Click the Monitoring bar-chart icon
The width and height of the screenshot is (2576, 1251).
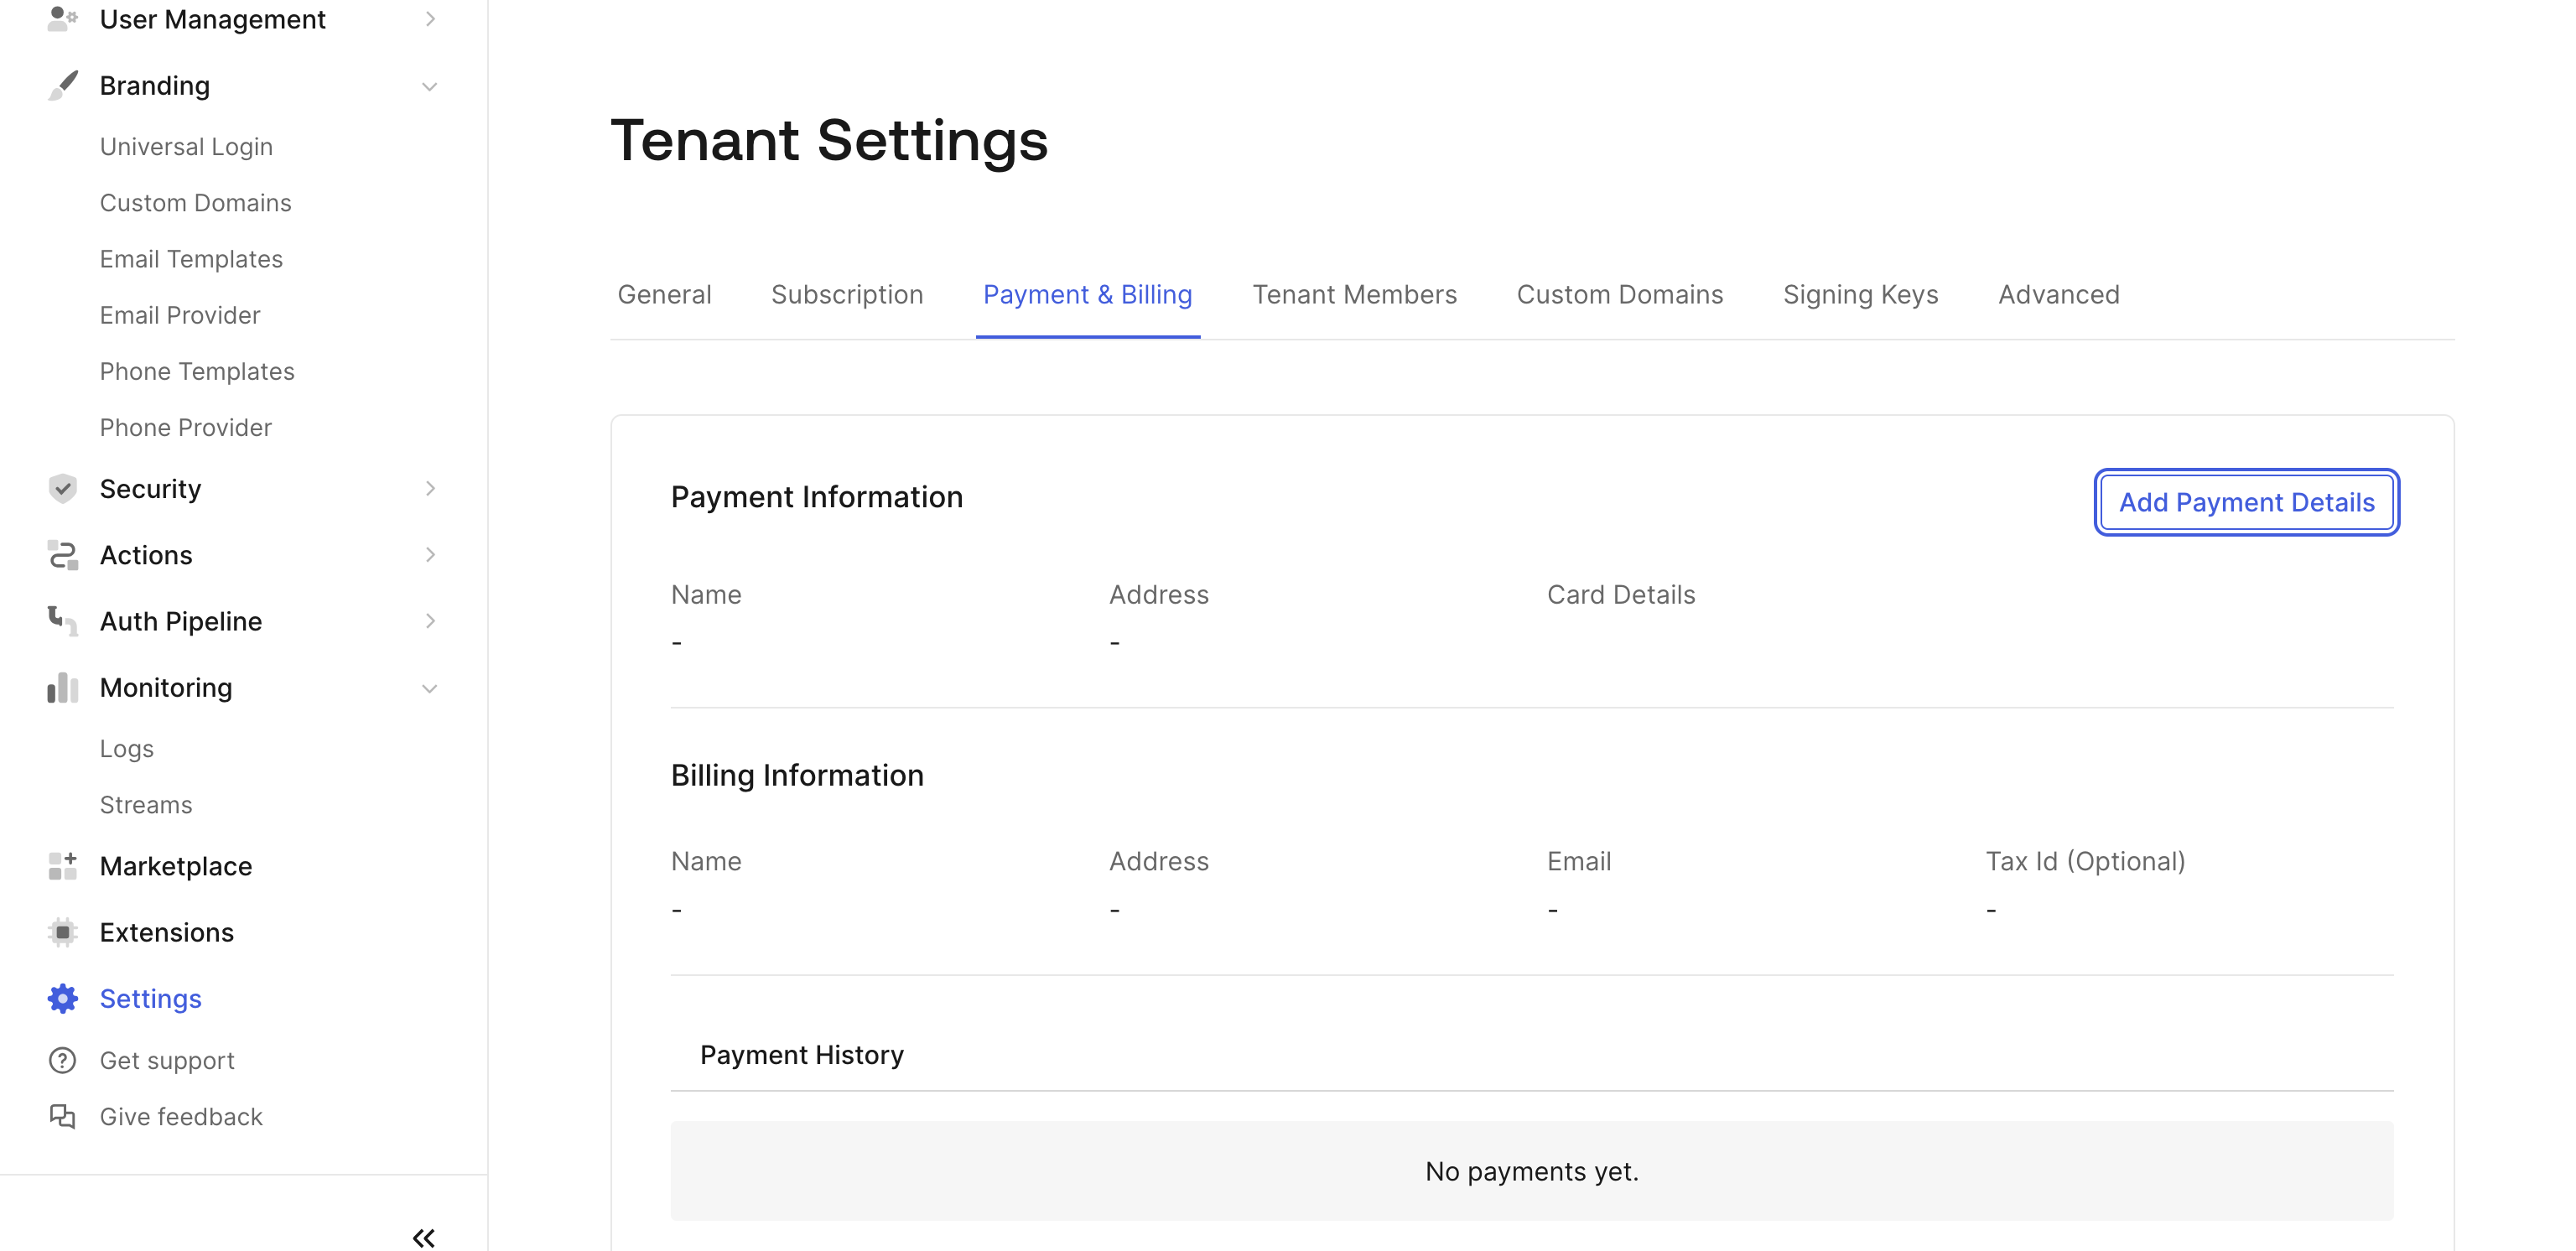coord(62,687)
